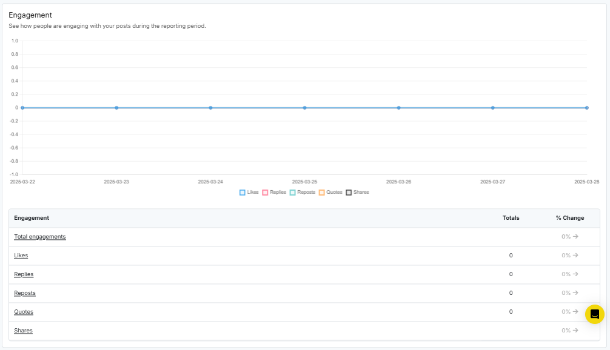The height and width of the screenshot is (350, 610).
Task: Click the 0% change value in Shares row
Action: click(566, 331)
